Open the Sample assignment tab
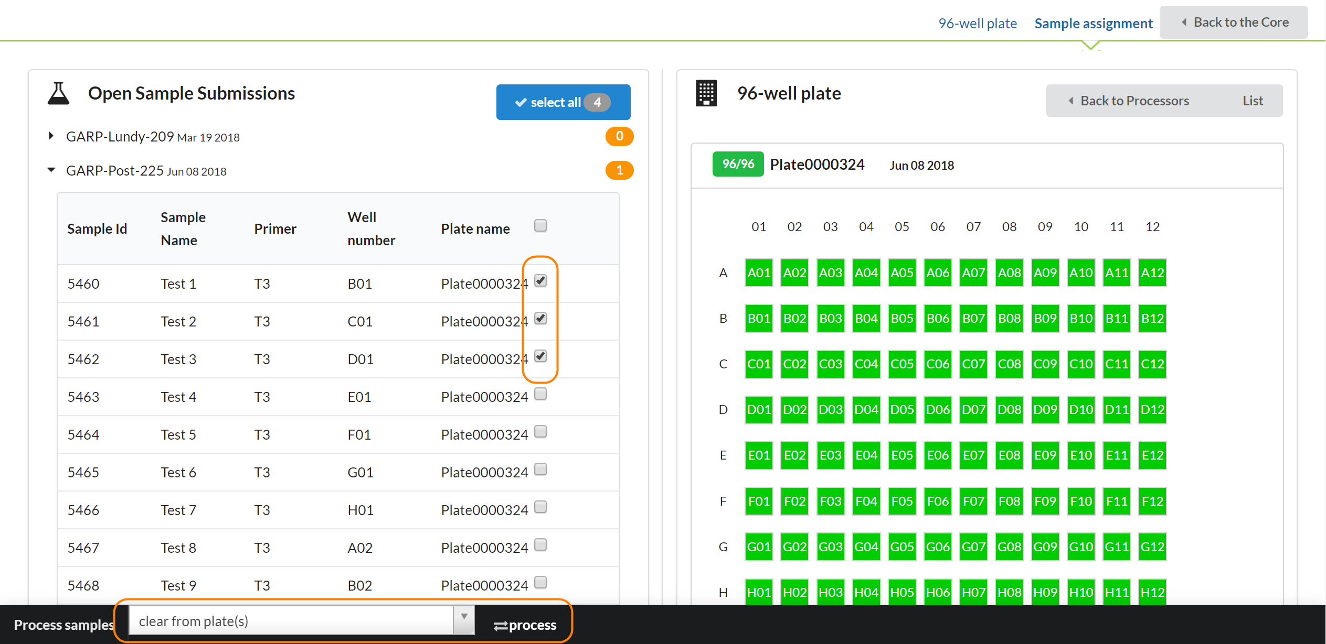This screenshot has width=1326, height=644. tap(1093, 24)
